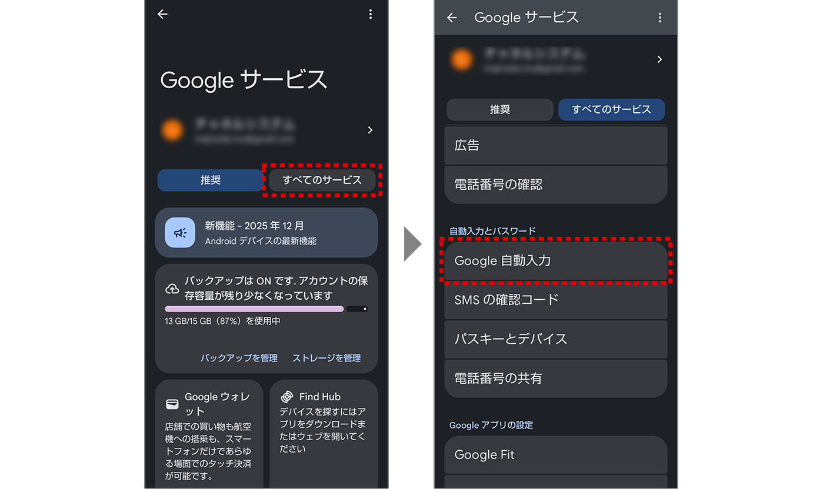Screen dimensions: 823x489
Task: Expand account chevron on right screen
Action: click(659, 59)
